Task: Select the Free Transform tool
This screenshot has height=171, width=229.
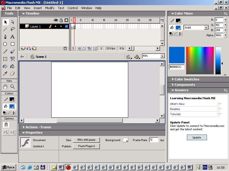Action: 5,59
